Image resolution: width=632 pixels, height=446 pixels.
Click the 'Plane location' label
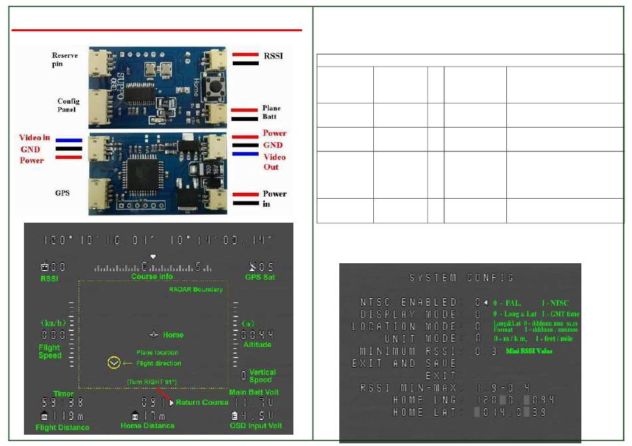157,353
